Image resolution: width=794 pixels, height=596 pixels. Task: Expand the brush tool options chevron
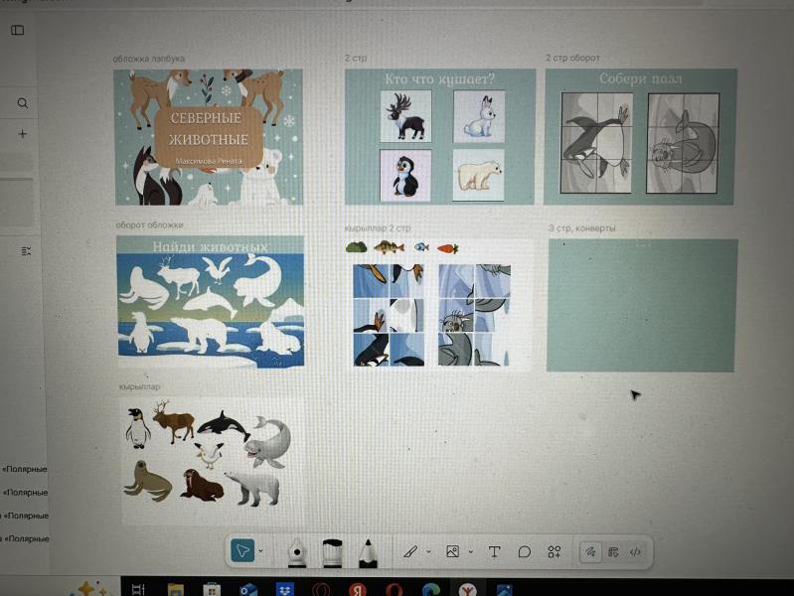[x=428, y=551]
